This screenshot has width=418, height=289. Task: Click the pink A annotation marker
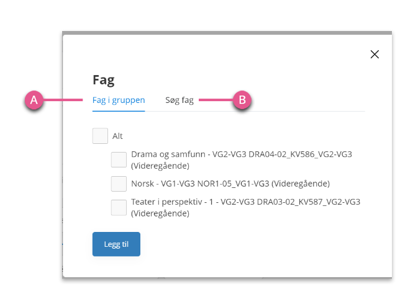click(34, 100)
